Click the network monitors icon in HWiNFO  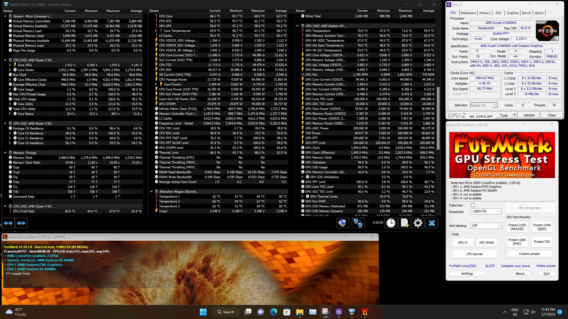358,223
